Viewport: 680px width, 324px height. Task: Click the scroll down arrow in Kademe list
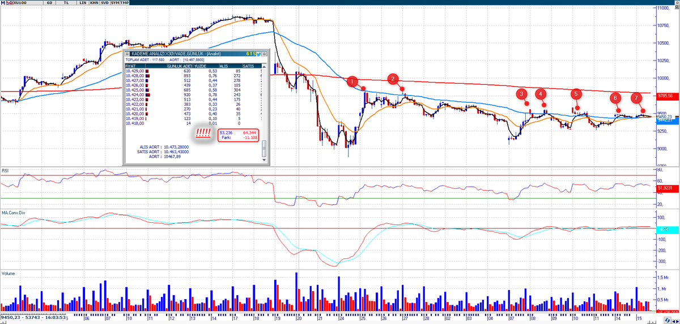[x=264, y=160]
